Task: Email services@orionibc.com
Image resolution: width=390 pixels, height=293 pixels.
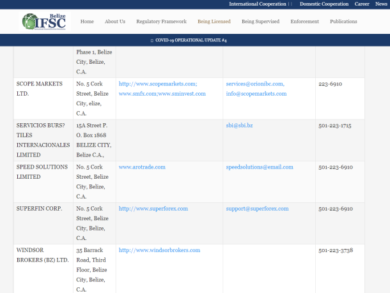Action: point(255,84)
